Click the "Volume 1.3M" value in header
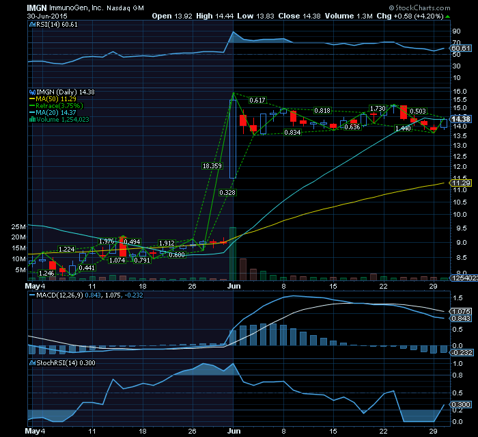Viewport: 478px width, 437px height. tap(348, 16)
